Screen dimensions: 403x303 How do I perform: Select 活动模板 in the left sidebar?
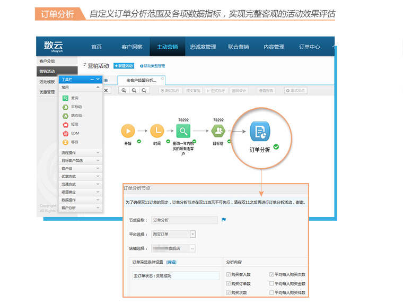[x=47, y=82]
